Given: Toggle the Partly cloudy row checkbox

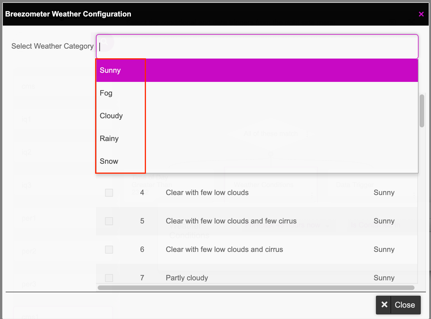Looking at the screenshot, I should [x=109, y=278].
